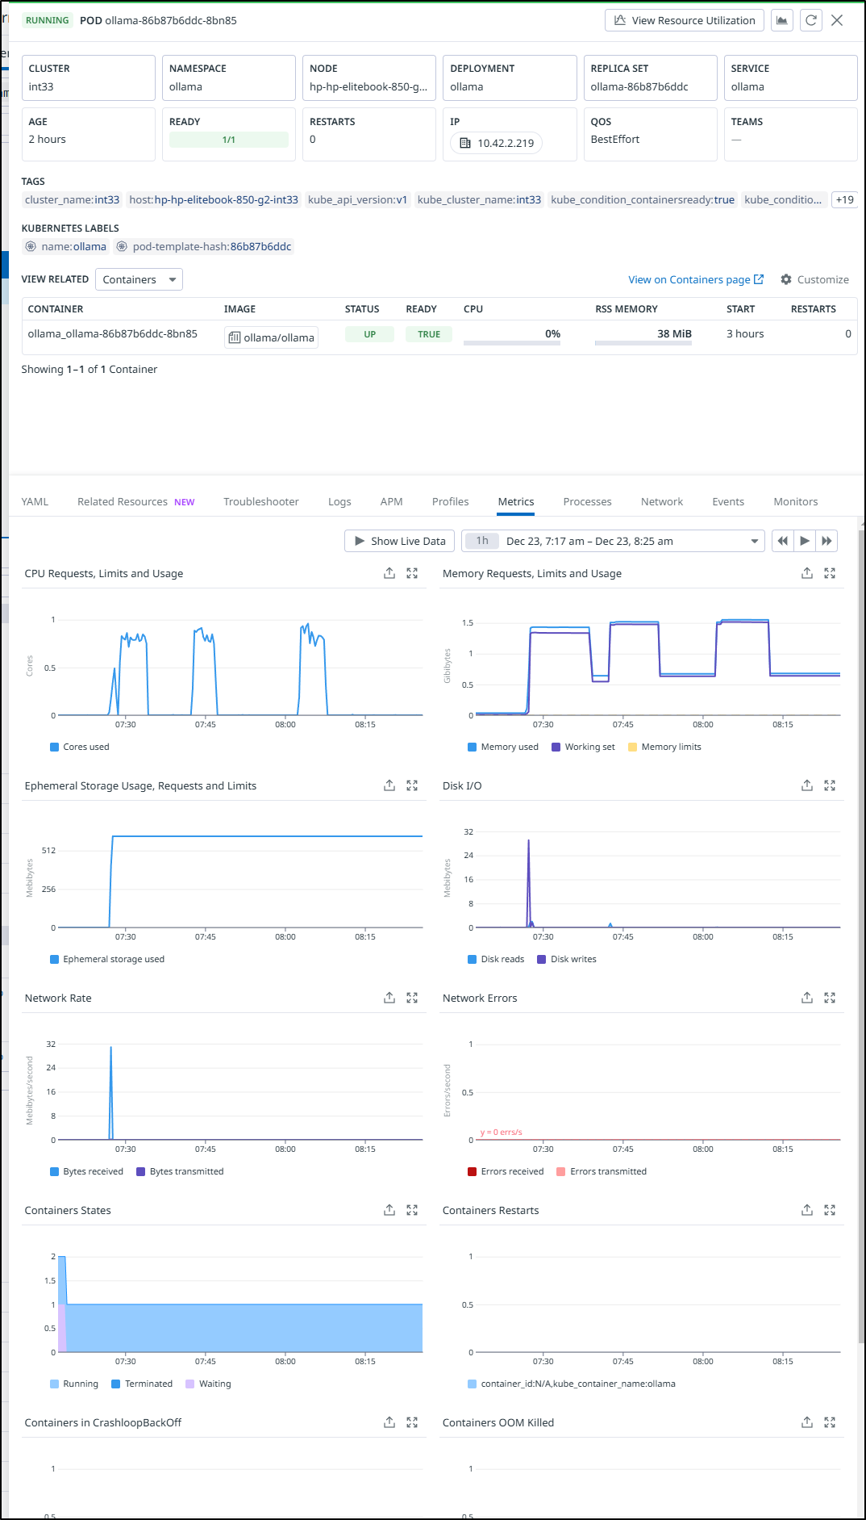Close the pod side panel
The height and width of the screenshot is (1520, 866).
(837, 20)
